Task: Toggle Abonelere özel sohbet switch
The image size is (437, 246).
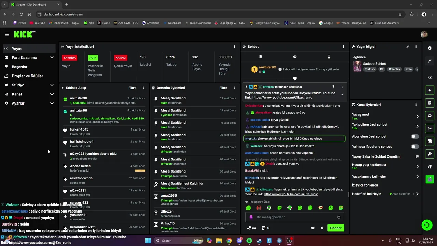Action: point(415,136)
